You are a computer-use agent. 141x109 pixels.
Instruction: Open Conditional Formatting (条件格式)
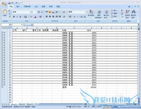click(x=91, y=14)
